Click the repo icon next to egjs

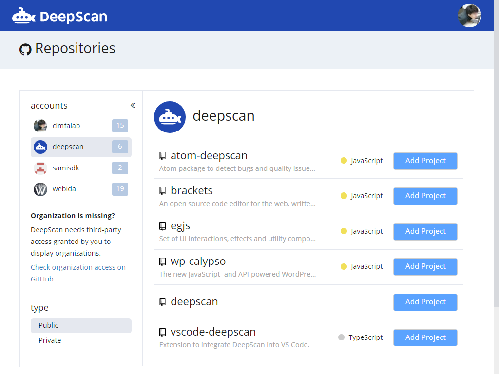point(163,226)
